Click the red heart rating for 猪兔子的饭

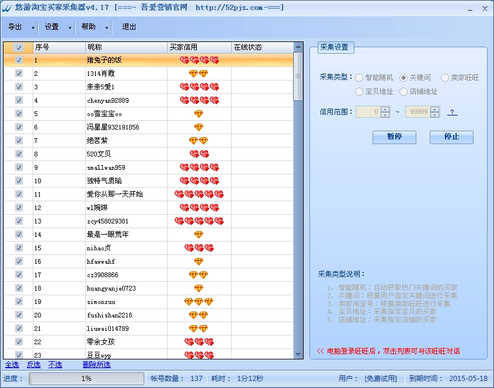tap(199, 60)
